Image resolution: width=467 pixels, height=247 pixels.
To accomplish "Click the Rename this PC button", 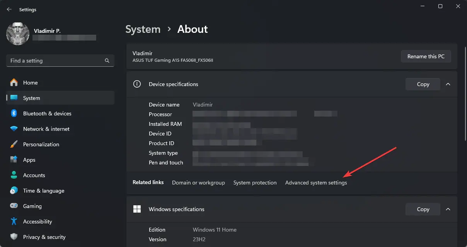I will [x=426, y=56].
